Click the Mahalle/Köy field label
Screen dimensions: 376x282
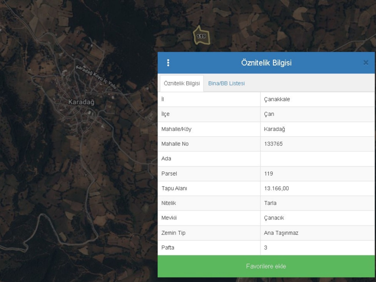pyautogui.click(x=176, y=129)
